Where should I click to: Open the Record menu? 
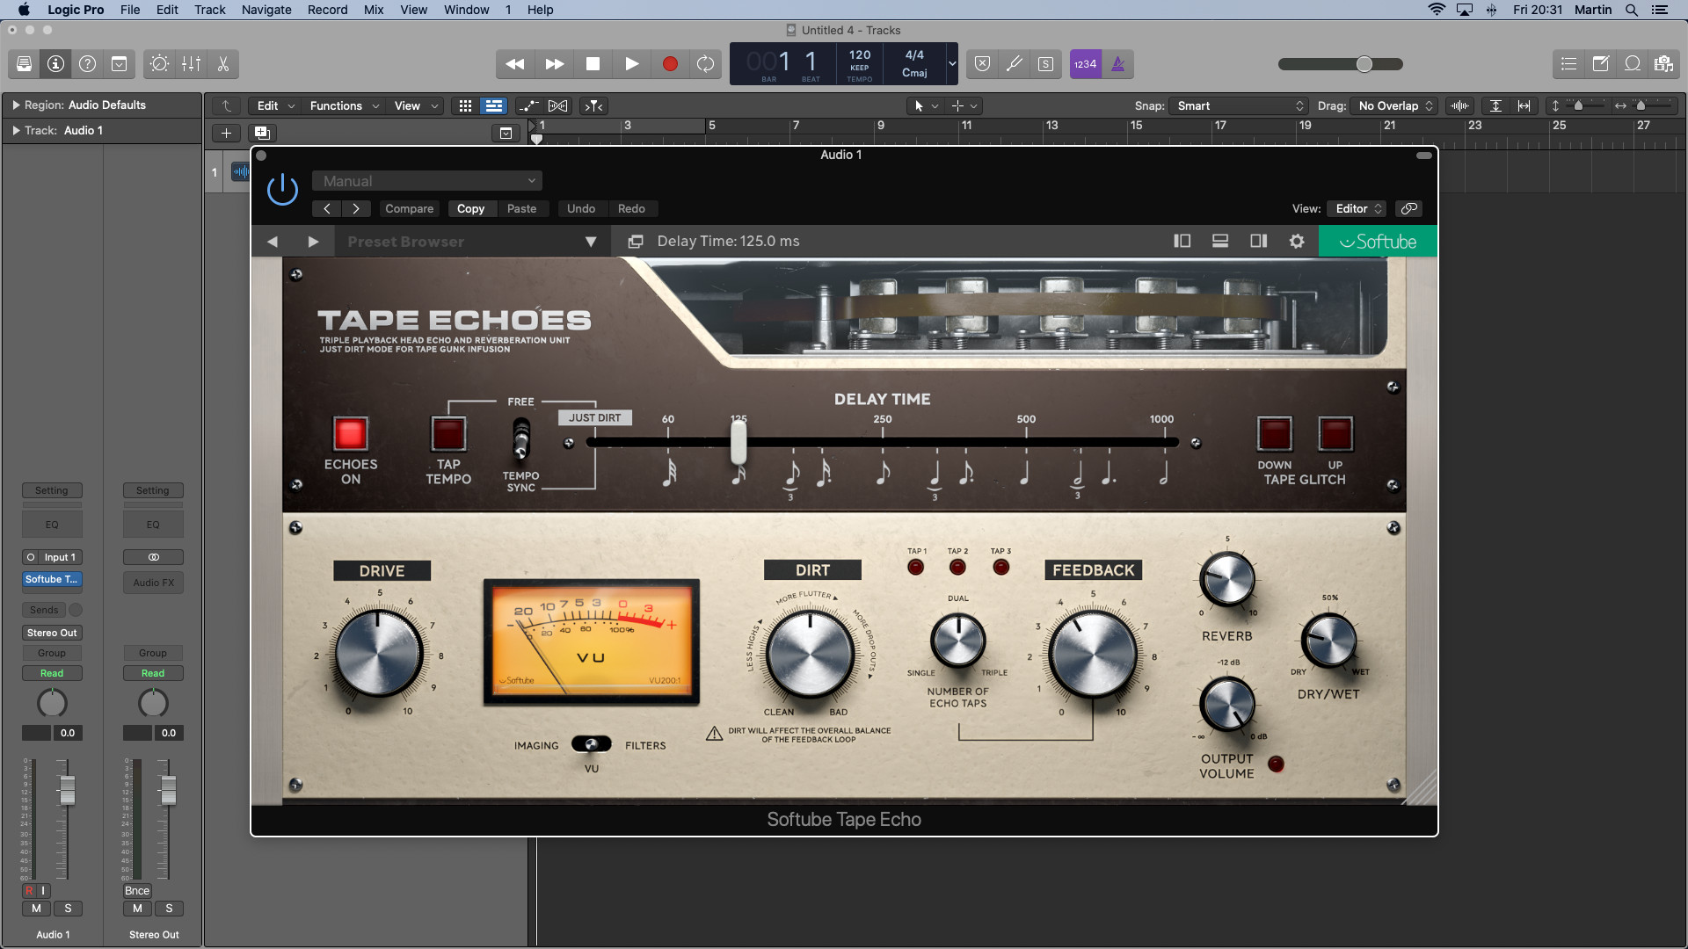tap(327, 10)
